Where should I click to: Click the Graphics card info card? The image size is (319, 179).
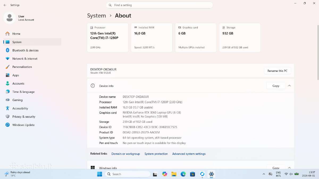(x=196, y=38)
